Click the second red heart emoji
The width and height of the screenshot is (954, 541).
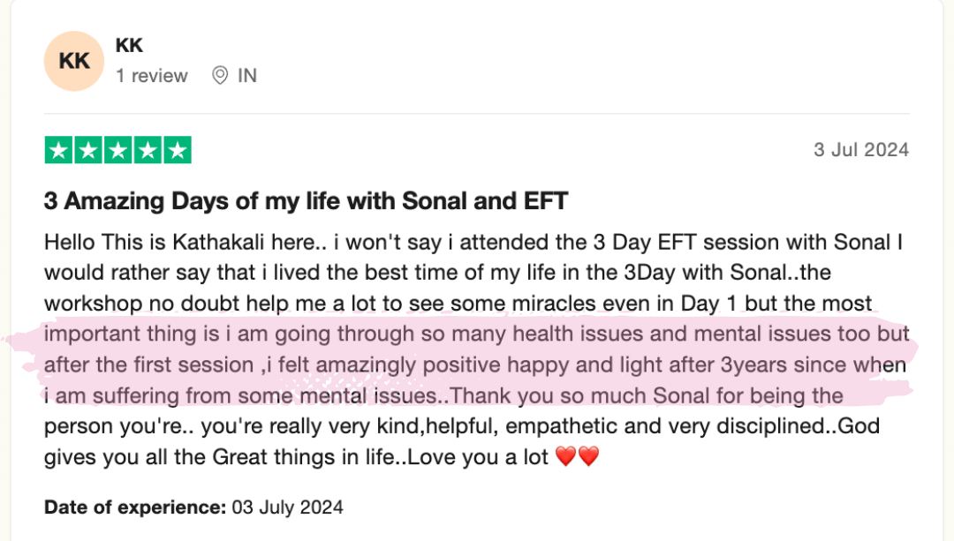(x=588, y=457)
